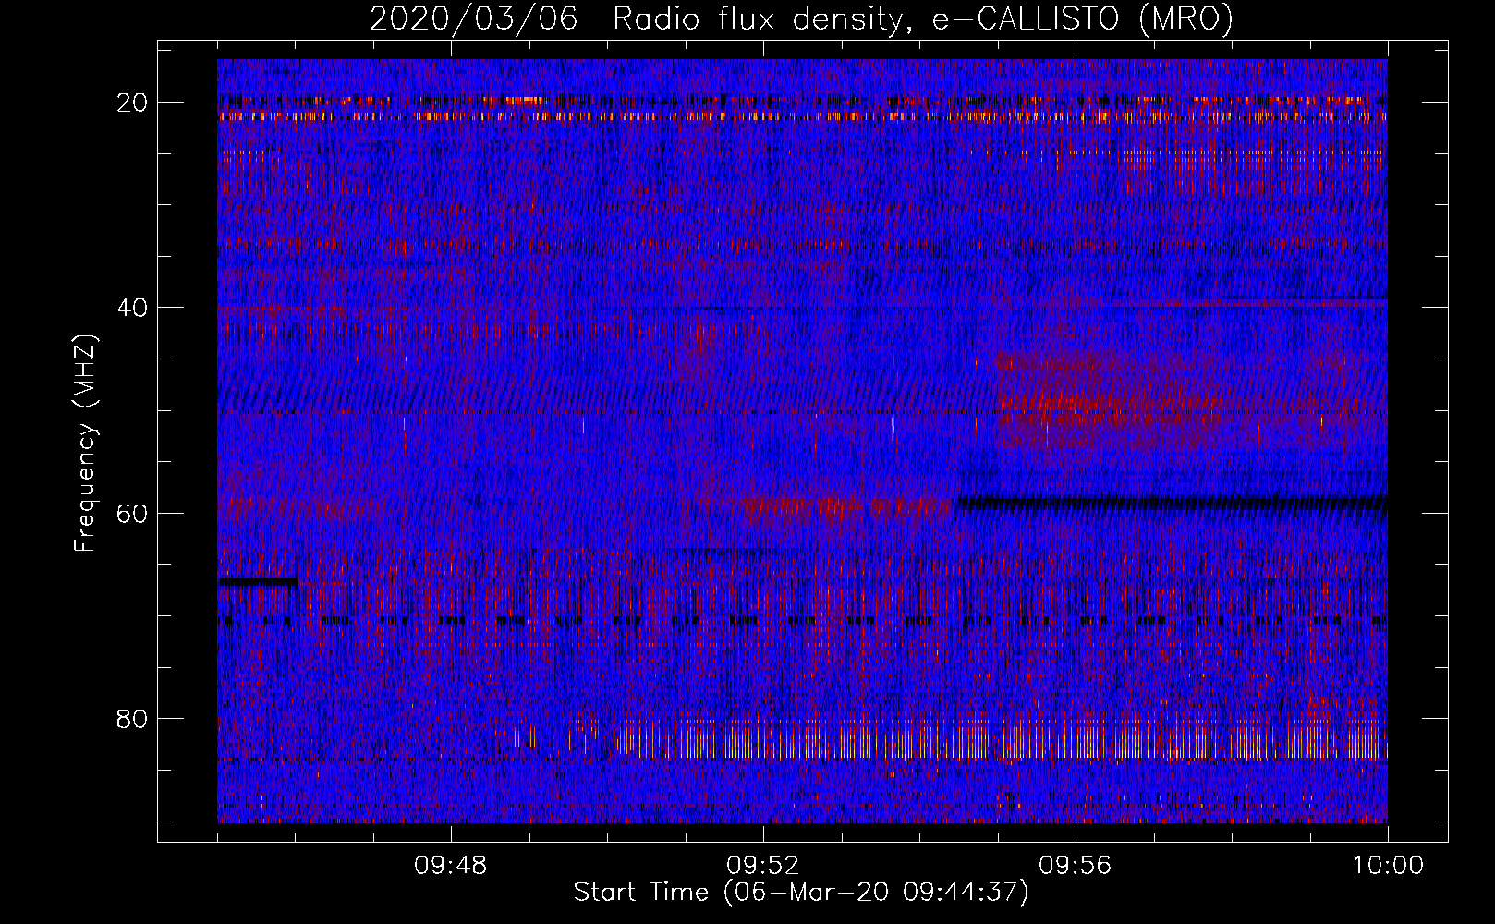Click the '20' frequency tick label
The height and width of the screenshot is (924, 1495).
click(x=133, y=103)
